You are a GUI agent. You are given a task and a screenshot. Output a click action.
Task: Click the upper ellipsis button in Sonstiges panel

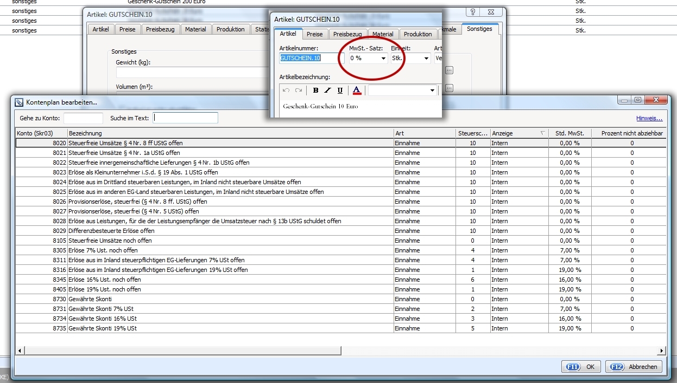point(449,70)
